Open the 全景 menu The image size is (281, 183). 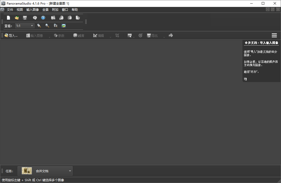pos(45,10)
